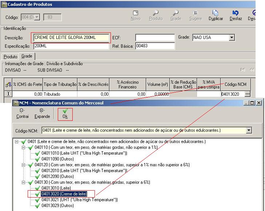The height and width of the screenshot is (211, 265).
Task: Toggle checkmark for 04013010 Leite
Action: click(37, 188)
